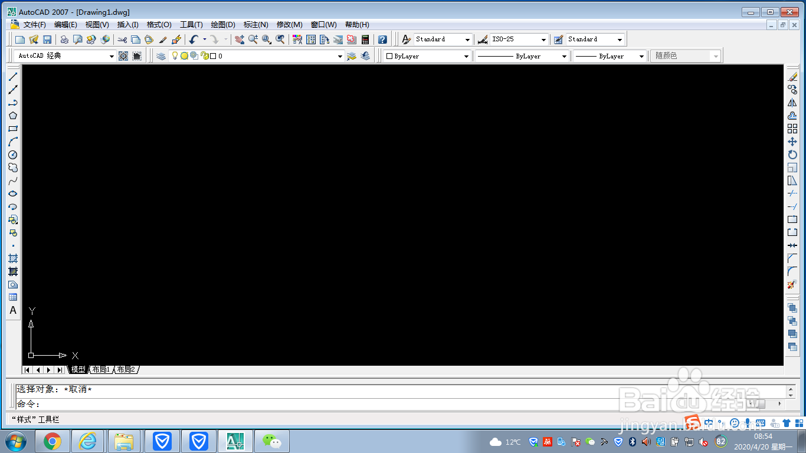This screenshot has width=806, height=453.
Task: Toggle layer 0 on/off light bulb
Action: tap(175, 55)
